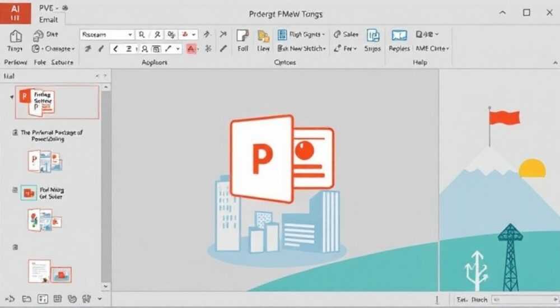Switch to the Email tab

point(48,20)
